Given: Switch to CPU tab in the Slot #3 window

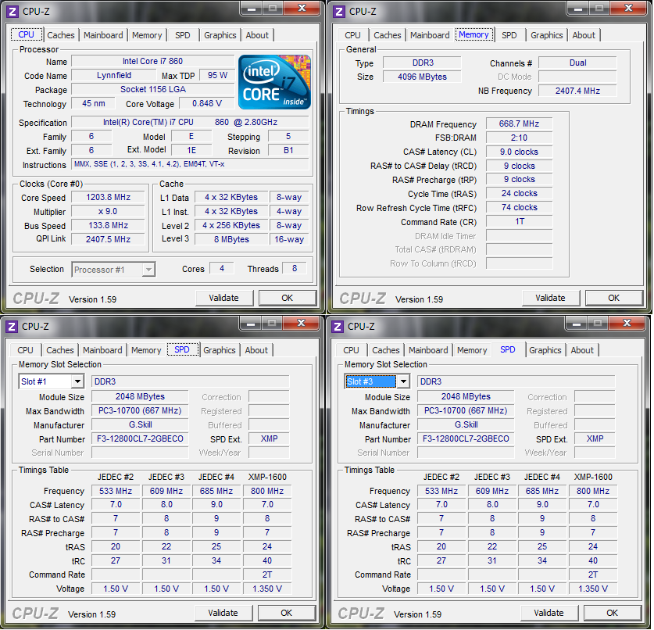Looking at the screenshot, I should (351, 350).
